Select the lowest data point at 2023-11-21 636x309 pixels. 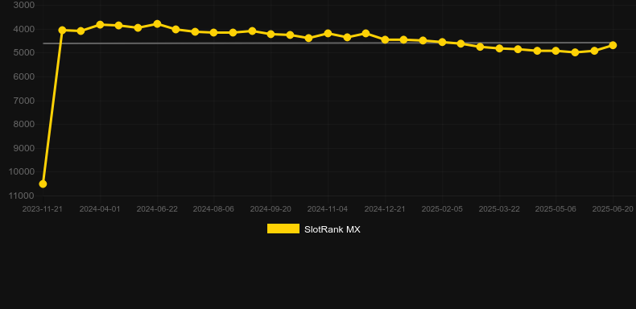[x=43, y=184]
